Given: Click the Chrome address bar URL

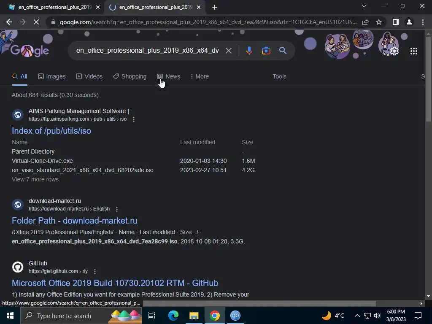Looking at the screenshot, I should pos(208,22).
